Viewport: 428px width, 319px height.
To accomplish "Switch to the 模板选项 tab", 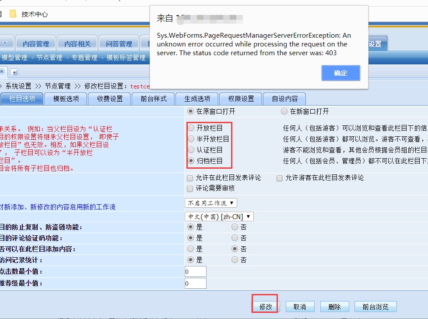I will pyautogui.click(x=66, y=99).
